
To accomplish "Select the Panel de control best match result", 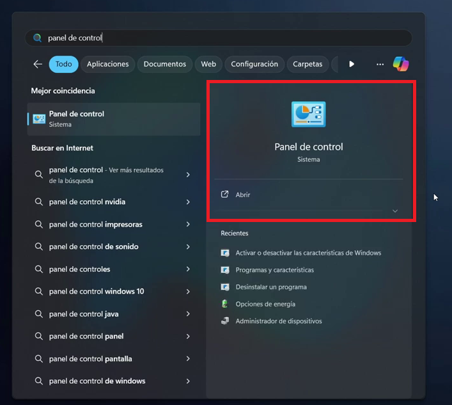I will click(x=114, y=119).
